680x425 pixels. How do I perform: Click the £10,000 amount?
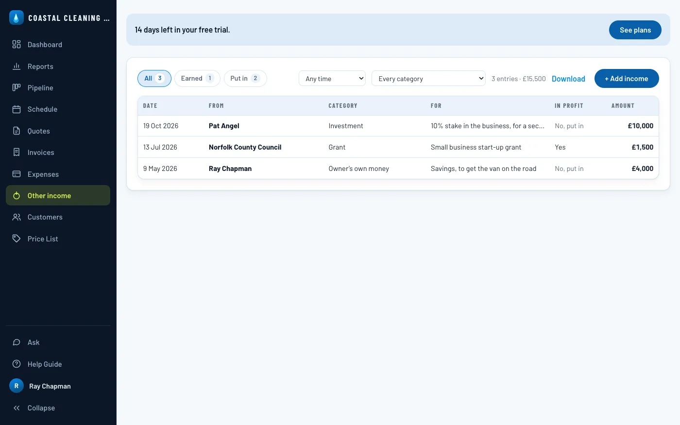pos(640,126)
